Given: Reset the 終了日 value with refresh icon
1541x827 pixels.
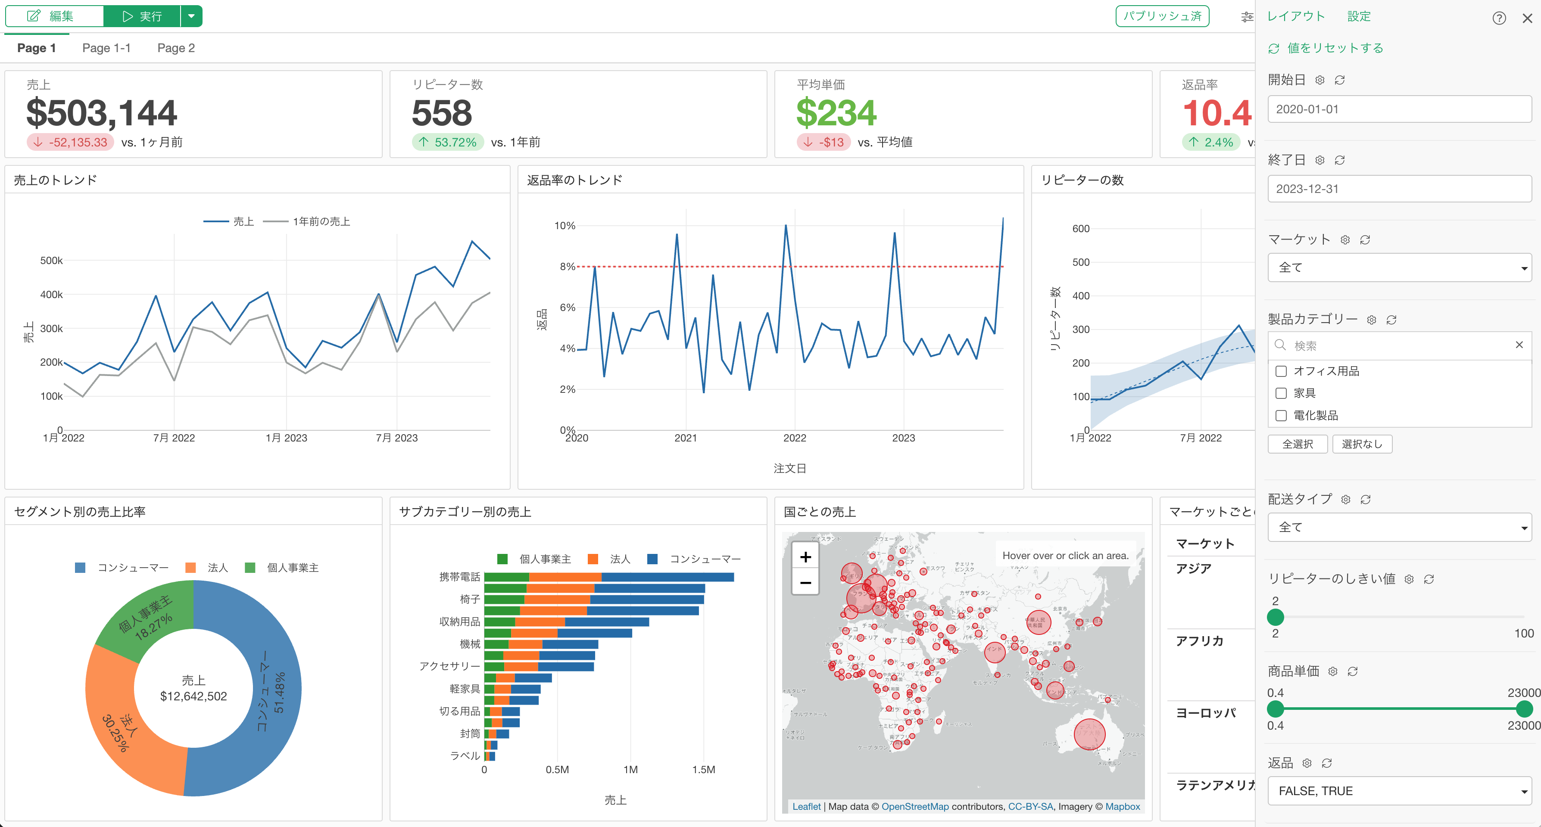Looking at the screenshot, I should (1340, 160).
